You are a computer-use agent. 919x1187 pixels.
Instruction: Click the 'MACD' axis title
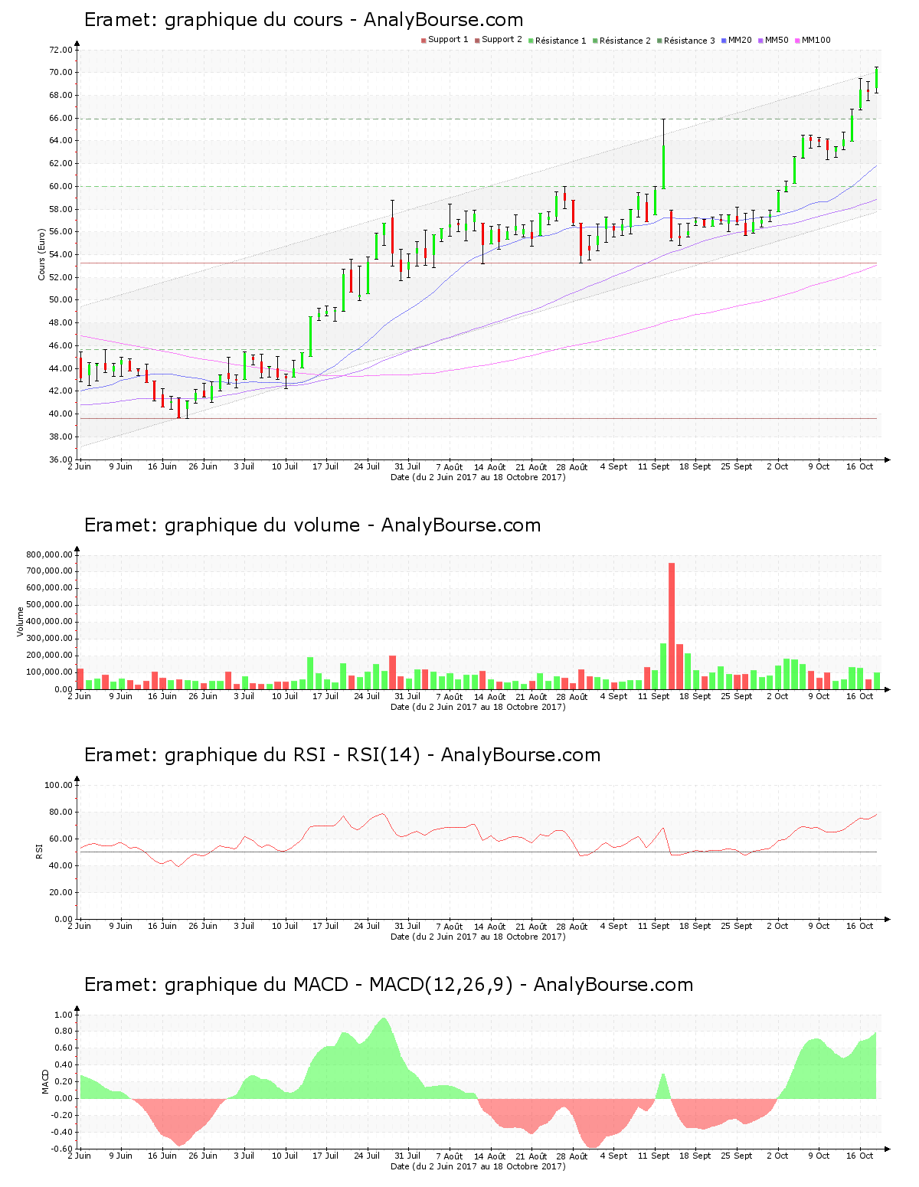[x=45, y=1081]
